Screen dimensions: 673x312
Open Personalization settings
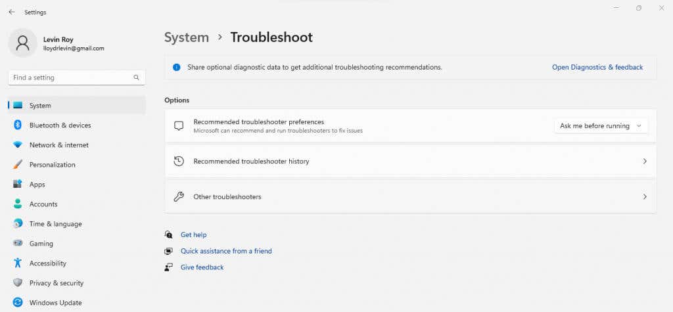pos(77,164)
